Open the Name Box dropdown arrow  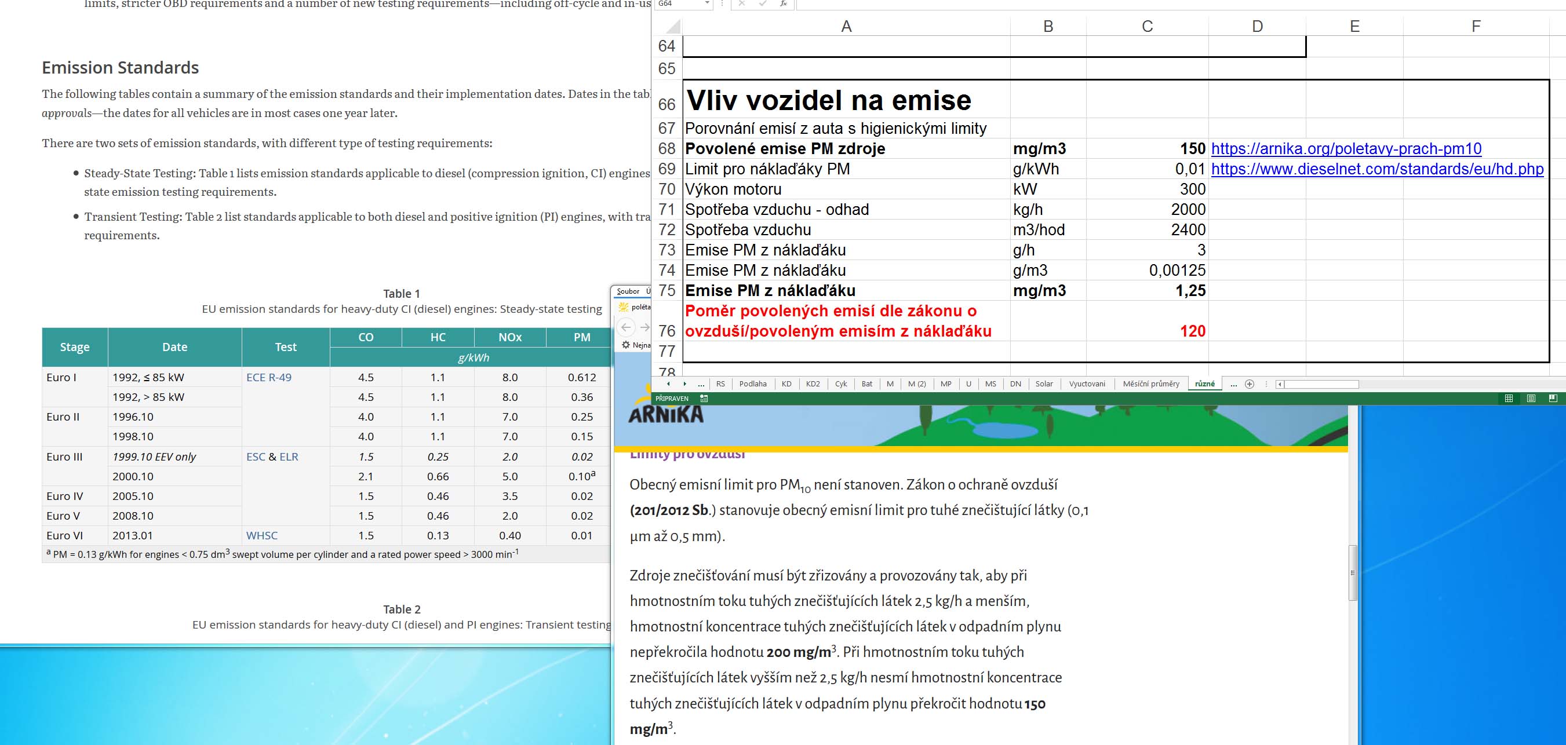click(706, 3)
